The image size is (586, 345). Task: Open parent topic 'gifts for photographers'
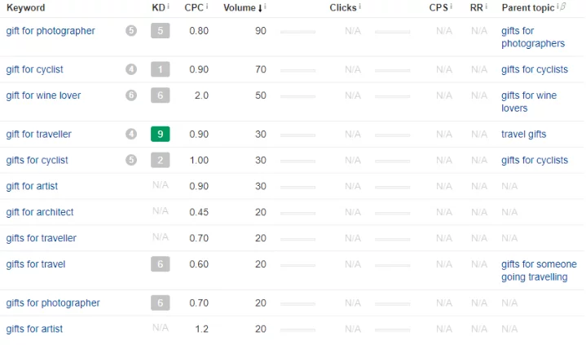tap(533, 38)
